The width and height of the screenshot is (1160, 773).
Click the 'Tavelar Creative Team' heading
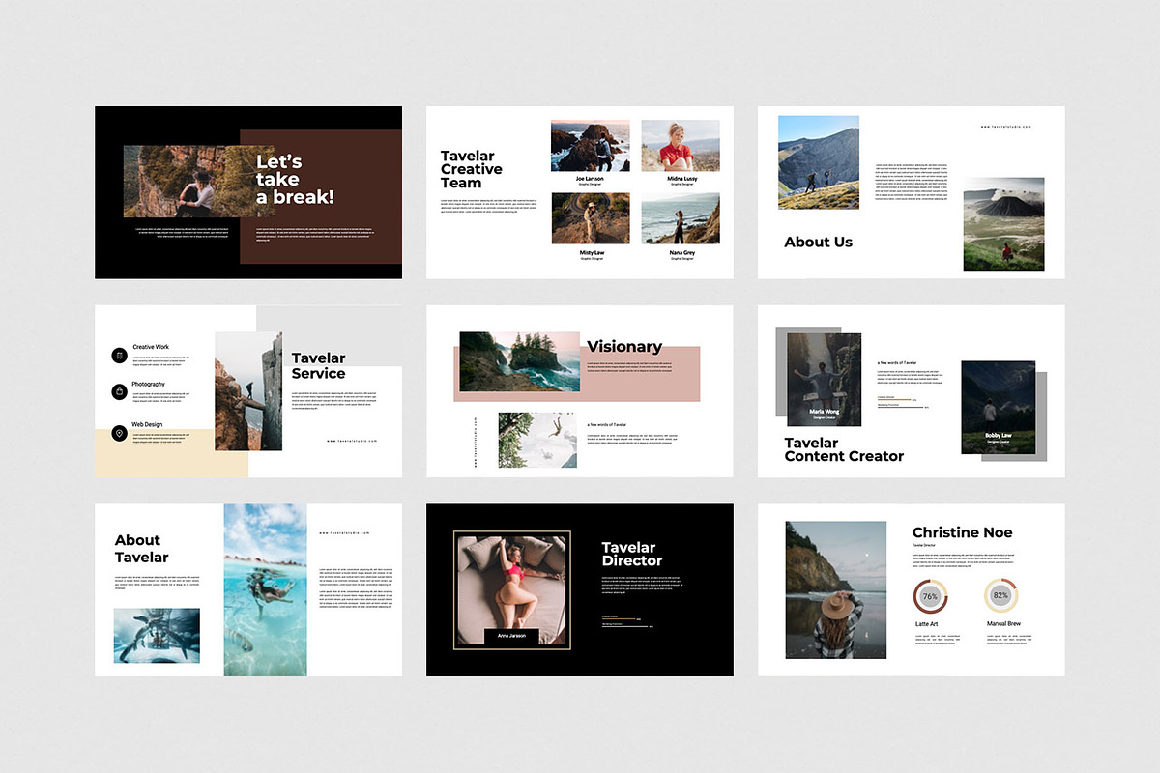click(x=472, y=169)
